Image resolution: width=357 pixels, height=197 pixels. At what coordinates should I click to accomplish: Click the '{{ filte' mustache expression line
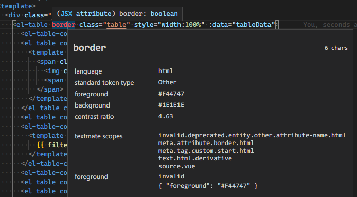click(51, 145)
